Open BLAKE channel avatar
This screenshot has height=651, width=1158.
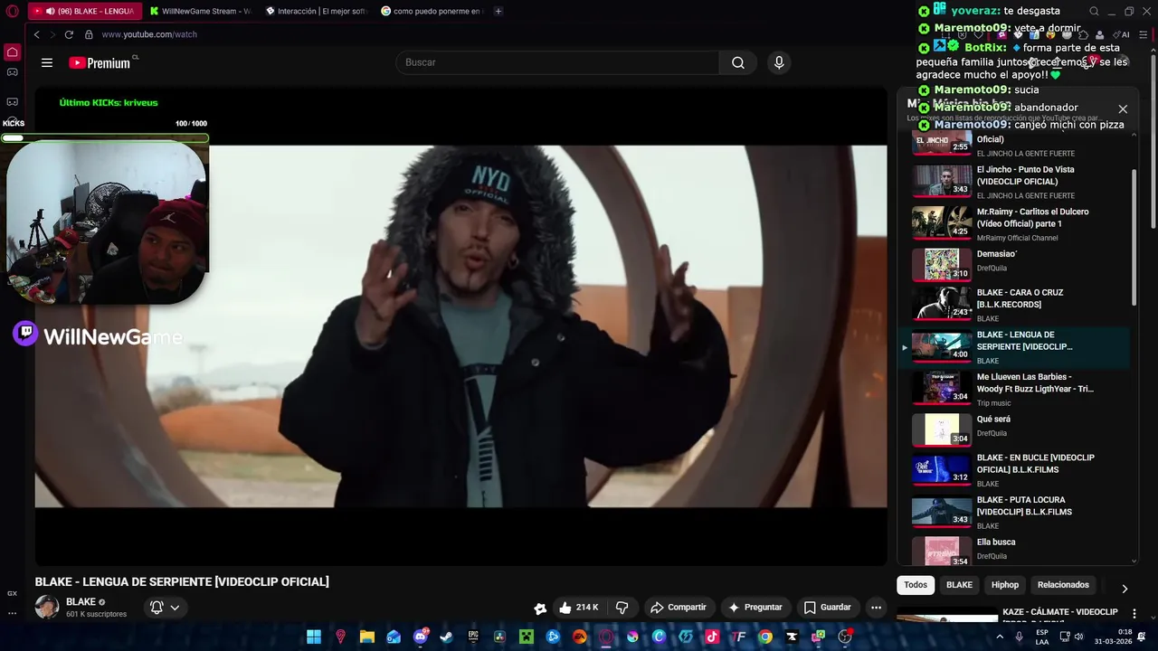47,607
